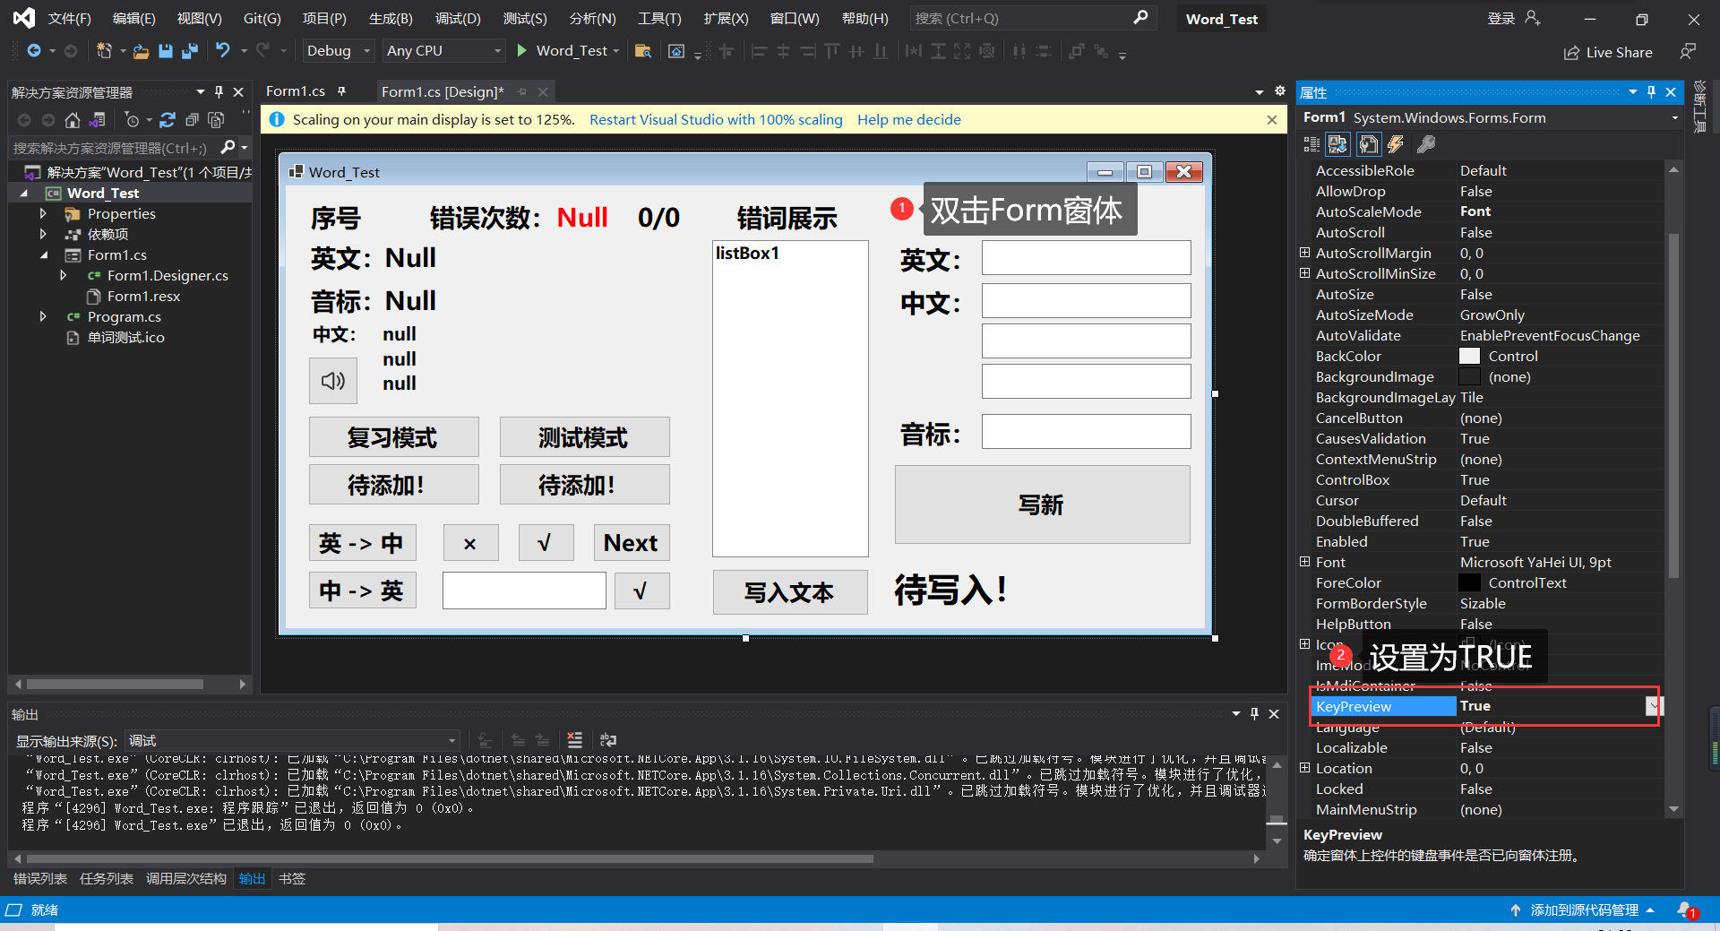
Task: Set AllowDrop property to True
Action: (1559, 191)
